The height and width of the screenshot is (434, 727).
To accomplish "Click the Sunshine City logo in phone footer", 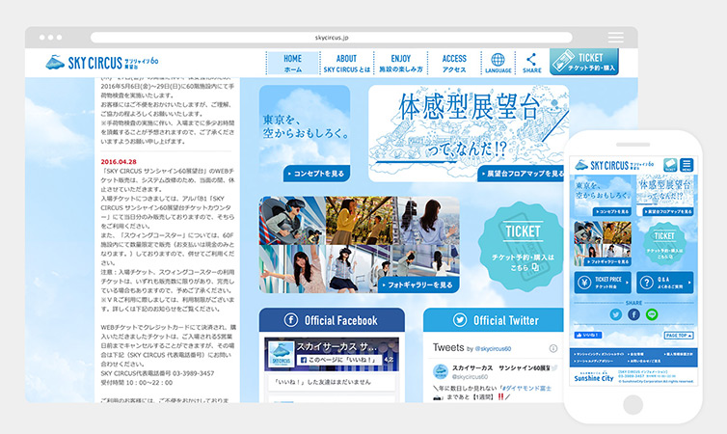I will pos(594,376).
